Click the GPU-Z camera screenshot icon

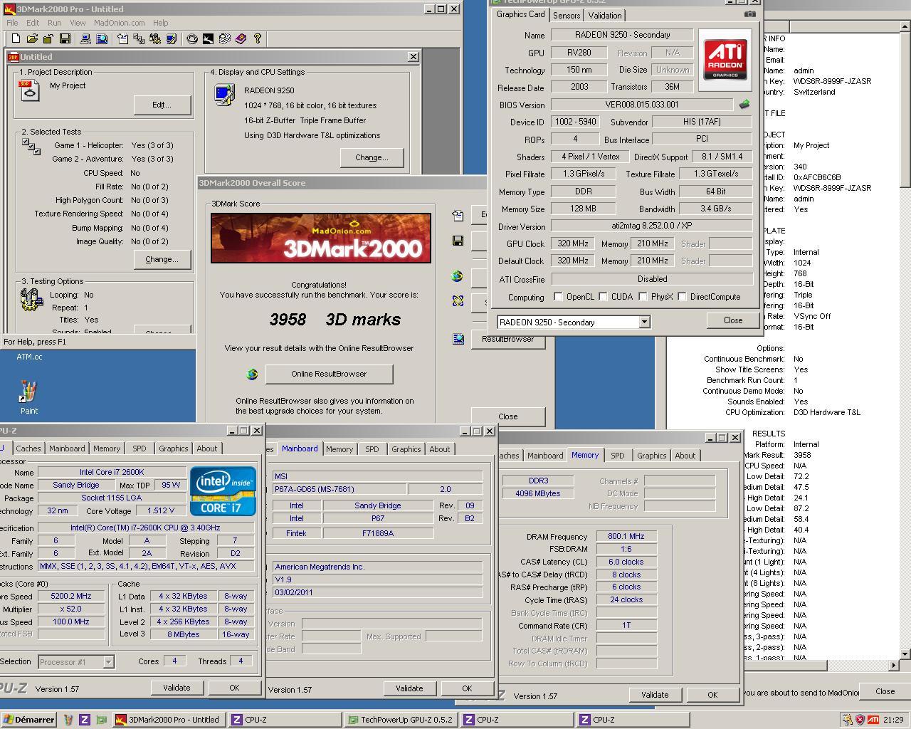point(749,14)
